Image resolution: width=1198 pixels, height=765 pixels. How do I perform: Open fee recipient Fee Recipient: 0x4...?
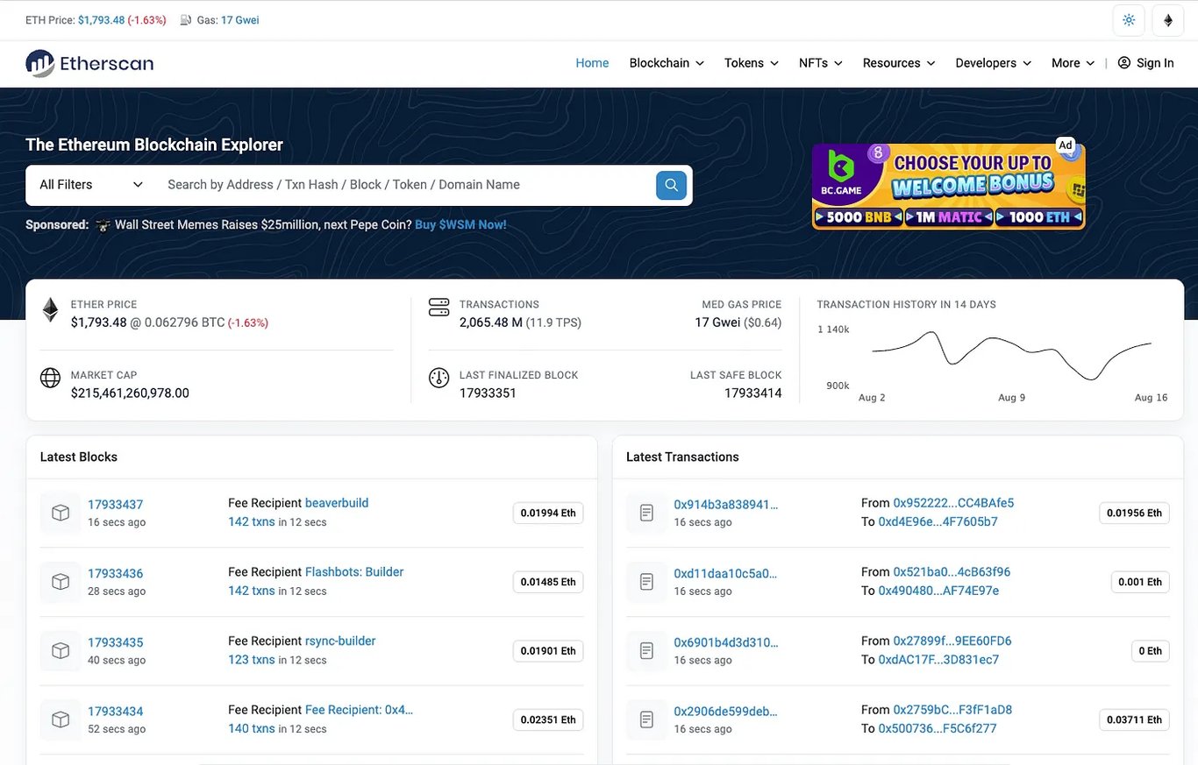click(359, 710)
